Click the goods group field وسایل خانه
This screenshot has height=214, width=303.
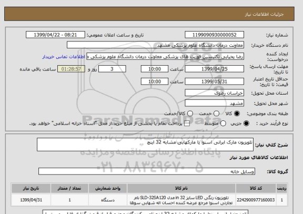coord(147,171)
